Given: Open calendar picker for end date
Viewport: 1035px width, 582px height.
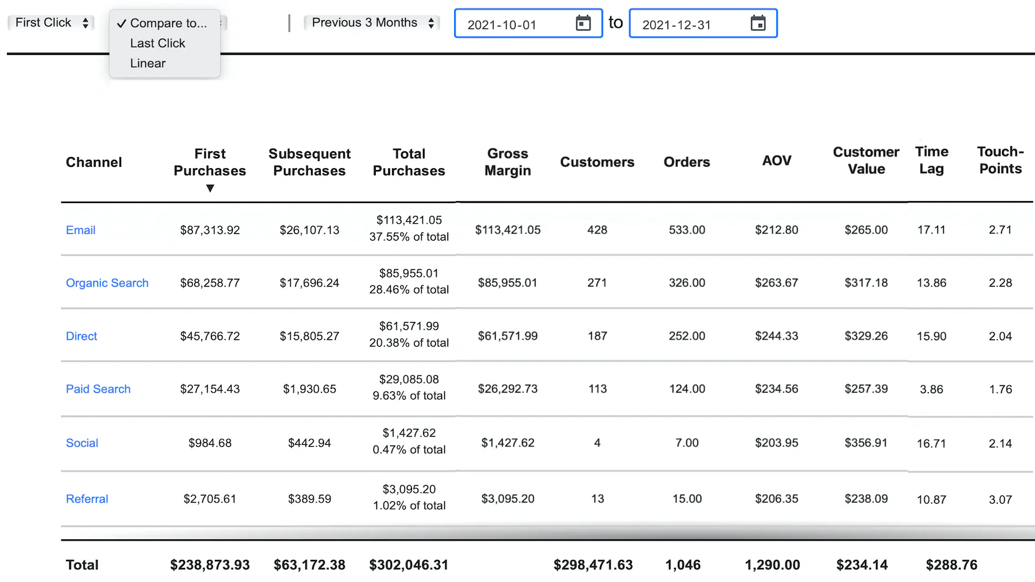Looking at the screenshot, I should (757, 23).
